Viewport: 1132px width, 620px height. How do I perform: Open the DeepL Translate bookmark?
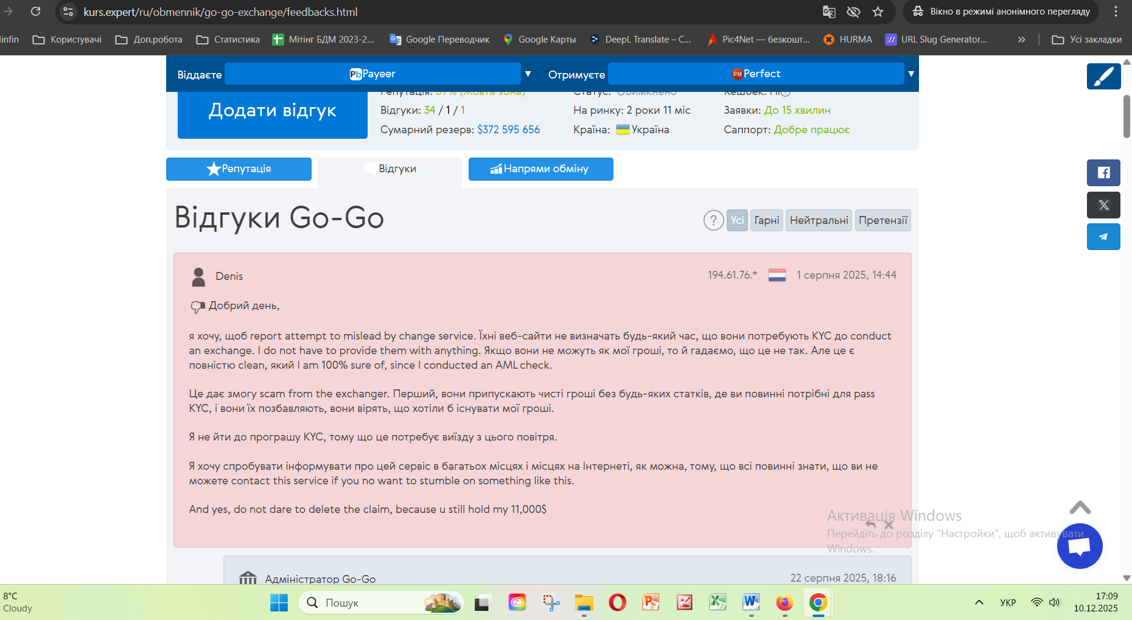tap(640, 40)
